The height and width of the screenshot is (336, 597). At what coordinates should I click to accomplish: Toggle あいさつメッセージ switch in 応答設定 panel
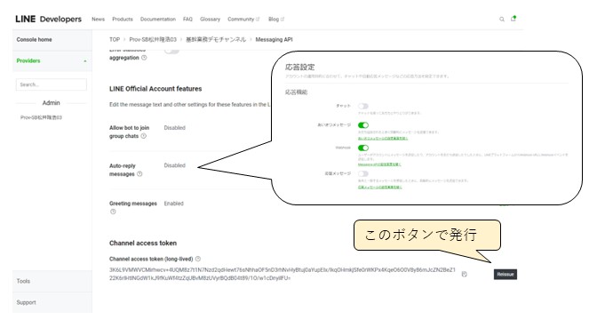[363, 125]
